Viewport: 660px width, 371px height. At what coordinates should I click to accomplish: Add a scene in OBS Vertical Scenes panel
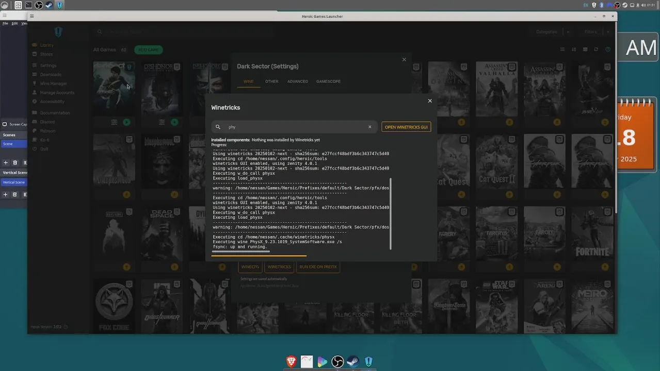coord(6,195)
